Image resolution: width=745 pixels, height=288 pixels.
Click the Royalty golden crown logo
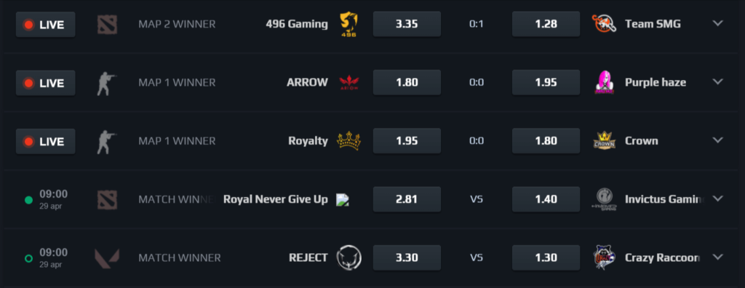348,140
